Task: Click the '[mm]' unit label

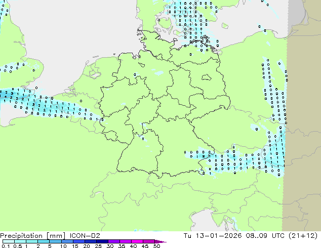Action: 56,236
